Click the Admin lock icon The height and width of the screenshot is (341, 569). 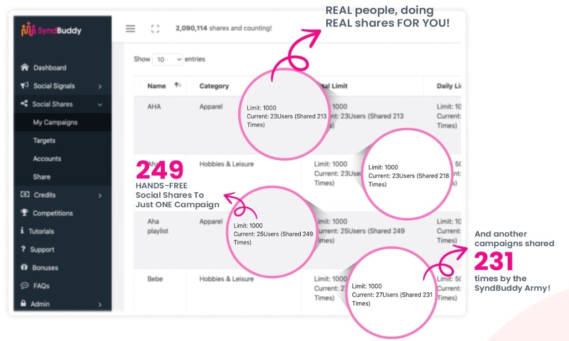click(24, 303)
